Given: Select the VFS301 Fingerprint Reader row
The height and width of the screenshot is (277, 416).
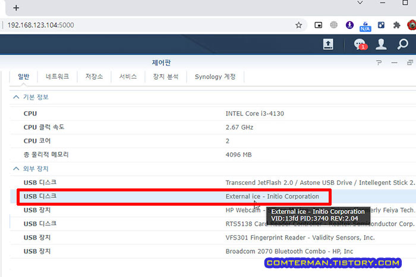Looking at the screenshot, I should point(213,237).
